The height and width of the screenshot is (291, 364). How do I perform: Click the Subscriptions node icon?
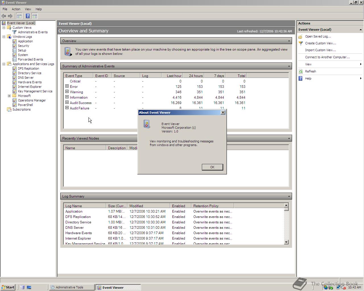point(9,109)
